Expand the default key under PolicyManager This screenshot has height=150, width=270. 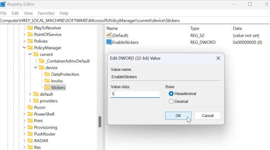[x=30, y=94]
